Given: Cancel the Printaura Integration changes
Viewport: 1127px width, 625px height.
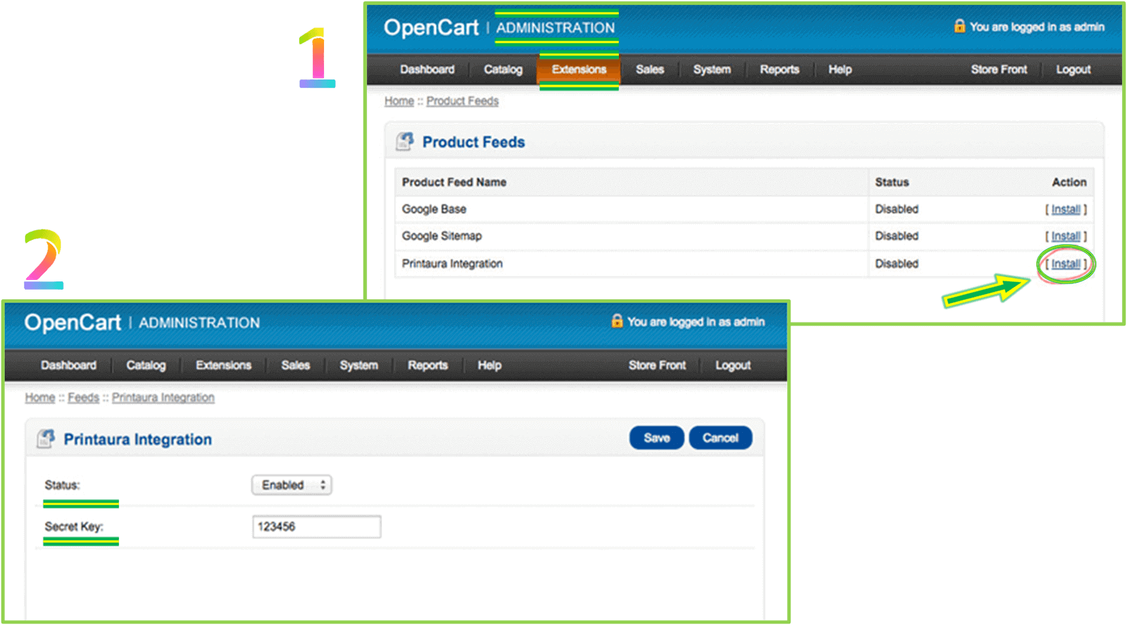Looking at the screenshot, I should point(721,438).
